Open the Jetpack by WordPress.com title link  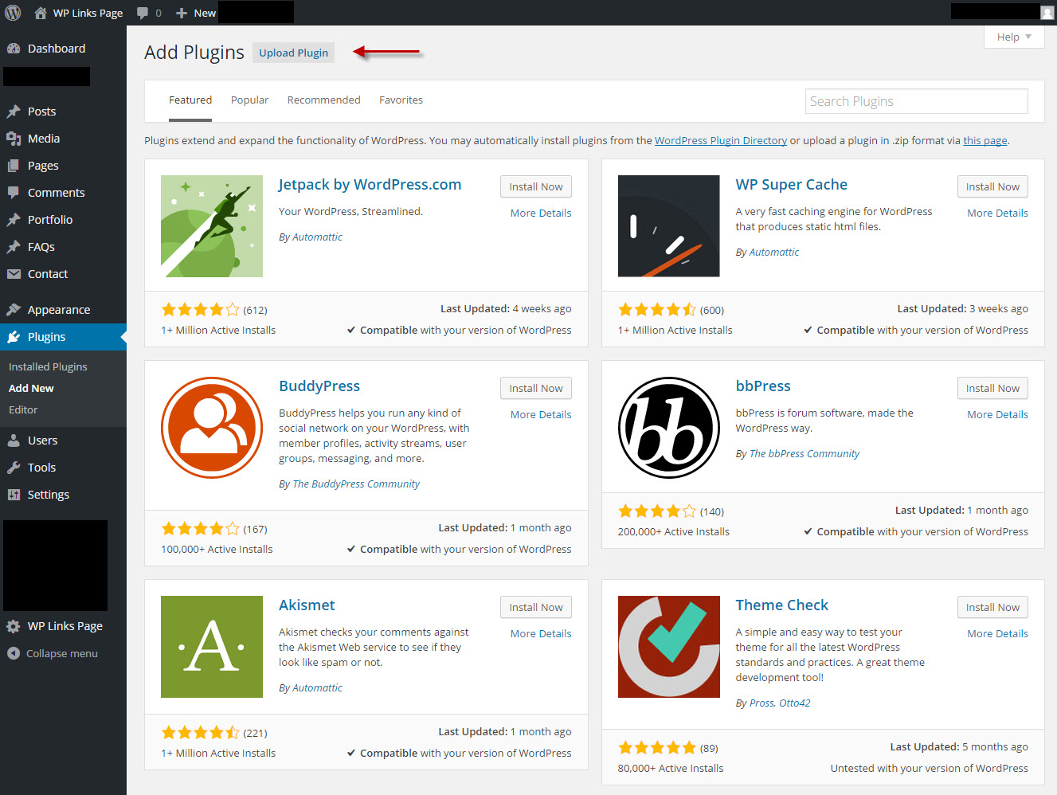pos(370,184)
